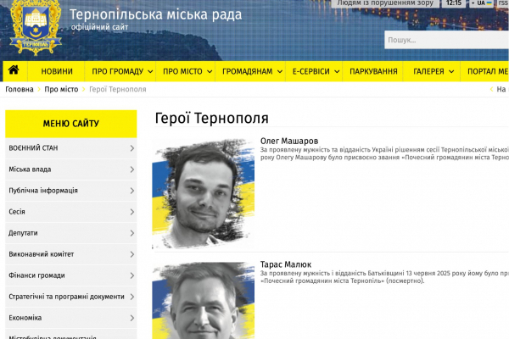
Task: Click into the 'Пошук...' search field
Action: click(x=445, y=40)
